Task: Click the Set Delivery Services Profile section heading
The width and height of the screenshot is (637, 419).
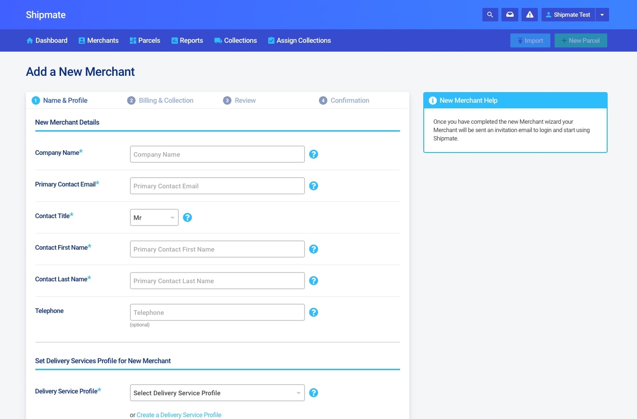Action: tap(103, 361)
